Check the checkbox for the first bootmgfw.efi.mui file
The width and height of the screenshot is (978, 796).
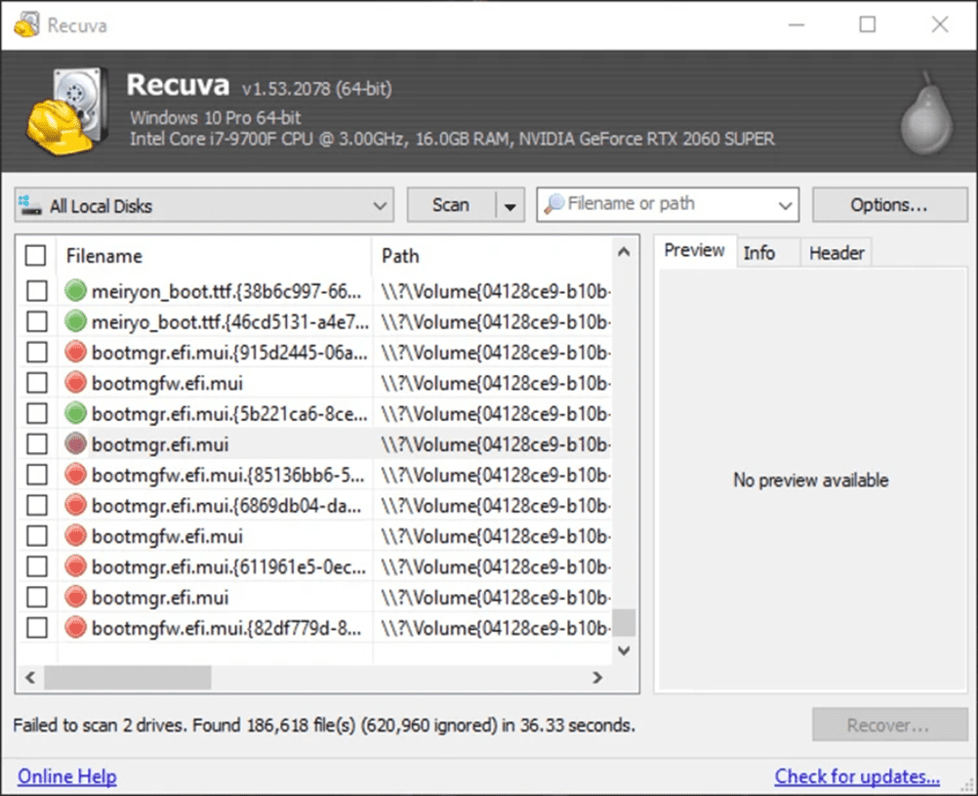(36, 383)
